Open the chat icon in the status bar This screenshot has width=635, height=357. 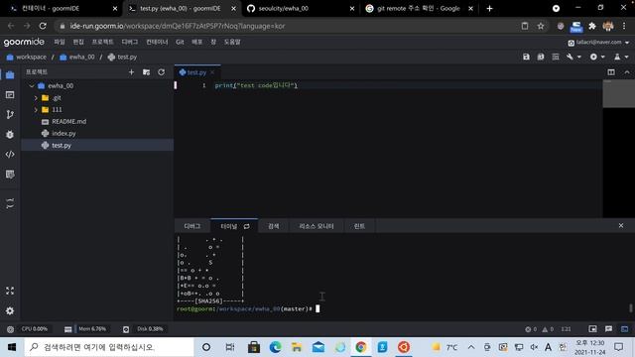pos(608,329)
